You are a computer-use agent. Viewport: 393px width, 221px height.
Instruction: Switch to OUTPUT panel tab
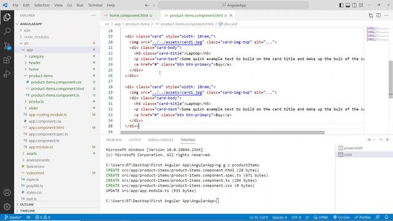pos(135,140)
